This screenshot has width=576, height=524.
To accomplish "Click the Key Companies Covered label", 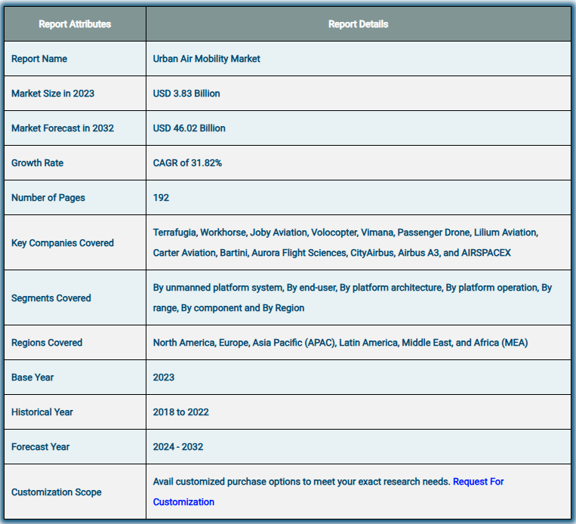I will point(63,243).
